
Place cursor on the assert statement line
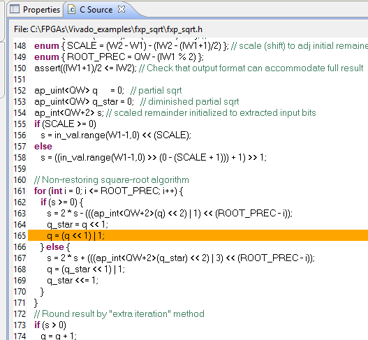[x=198, y=68]
